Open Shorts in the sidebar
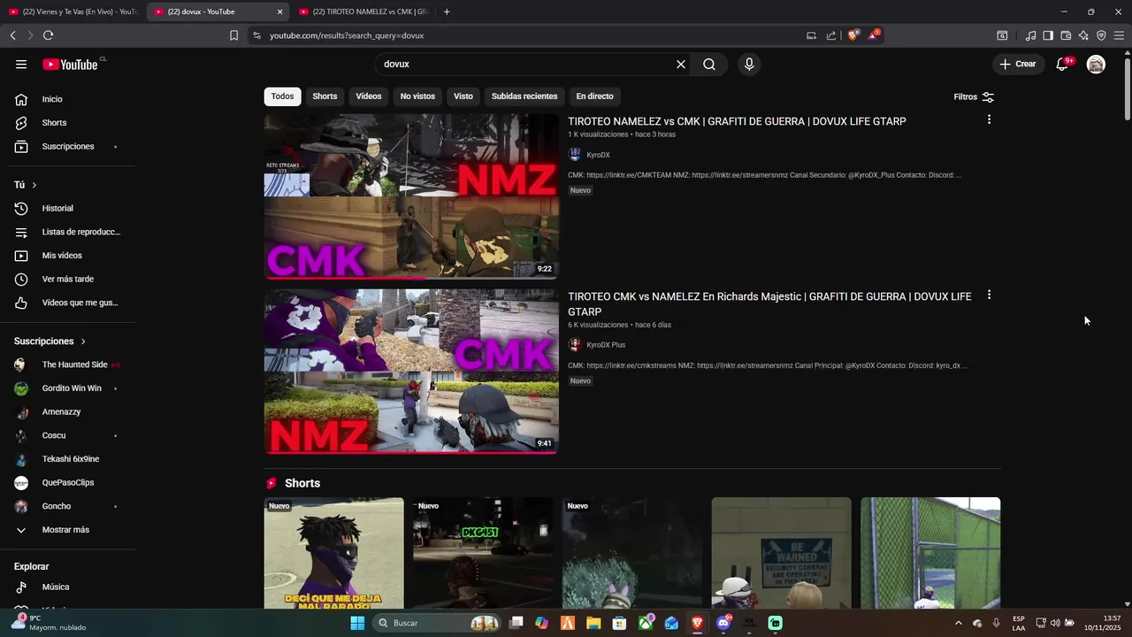The width and height of the screenshot is (1132, 637). click(x=71, y=123)
